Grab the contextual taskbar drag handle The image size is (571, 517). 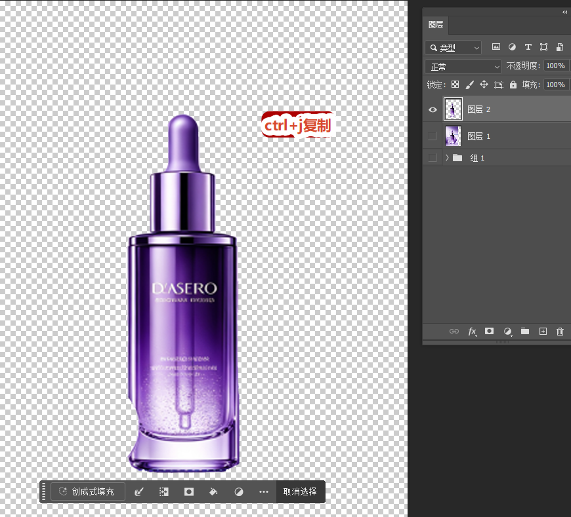coord(44,492)
